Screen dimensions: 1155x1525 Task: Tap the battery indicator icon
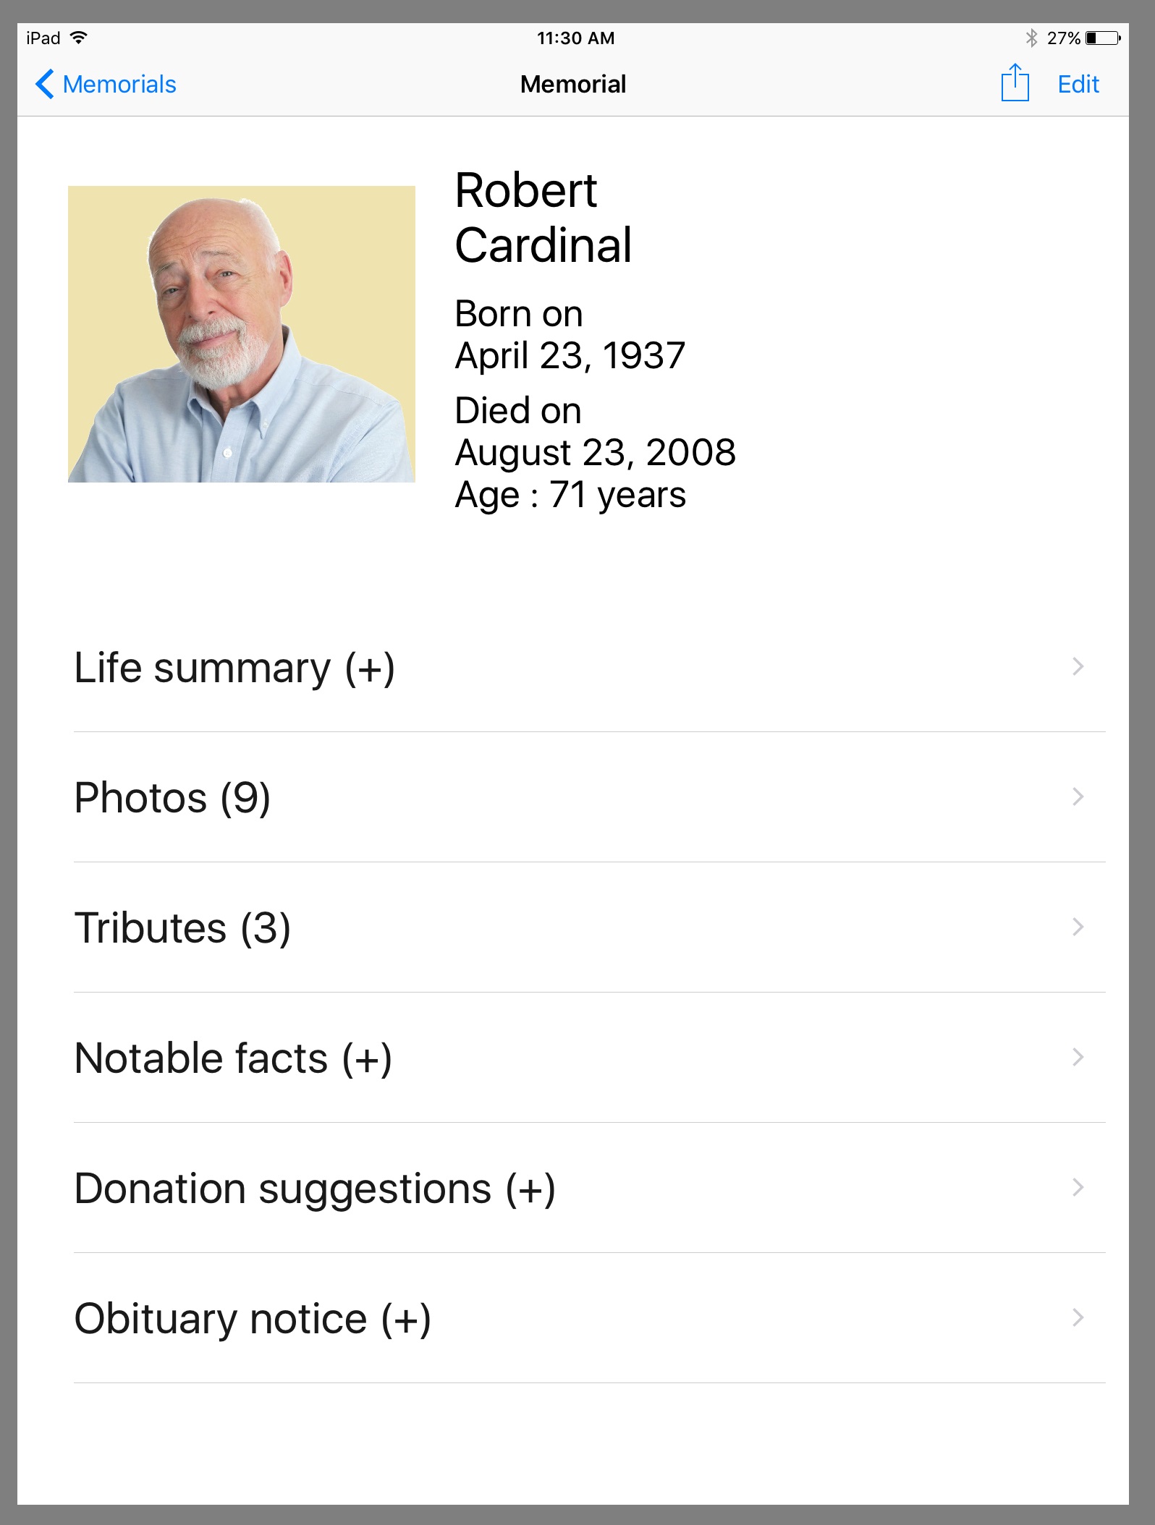1102,38
